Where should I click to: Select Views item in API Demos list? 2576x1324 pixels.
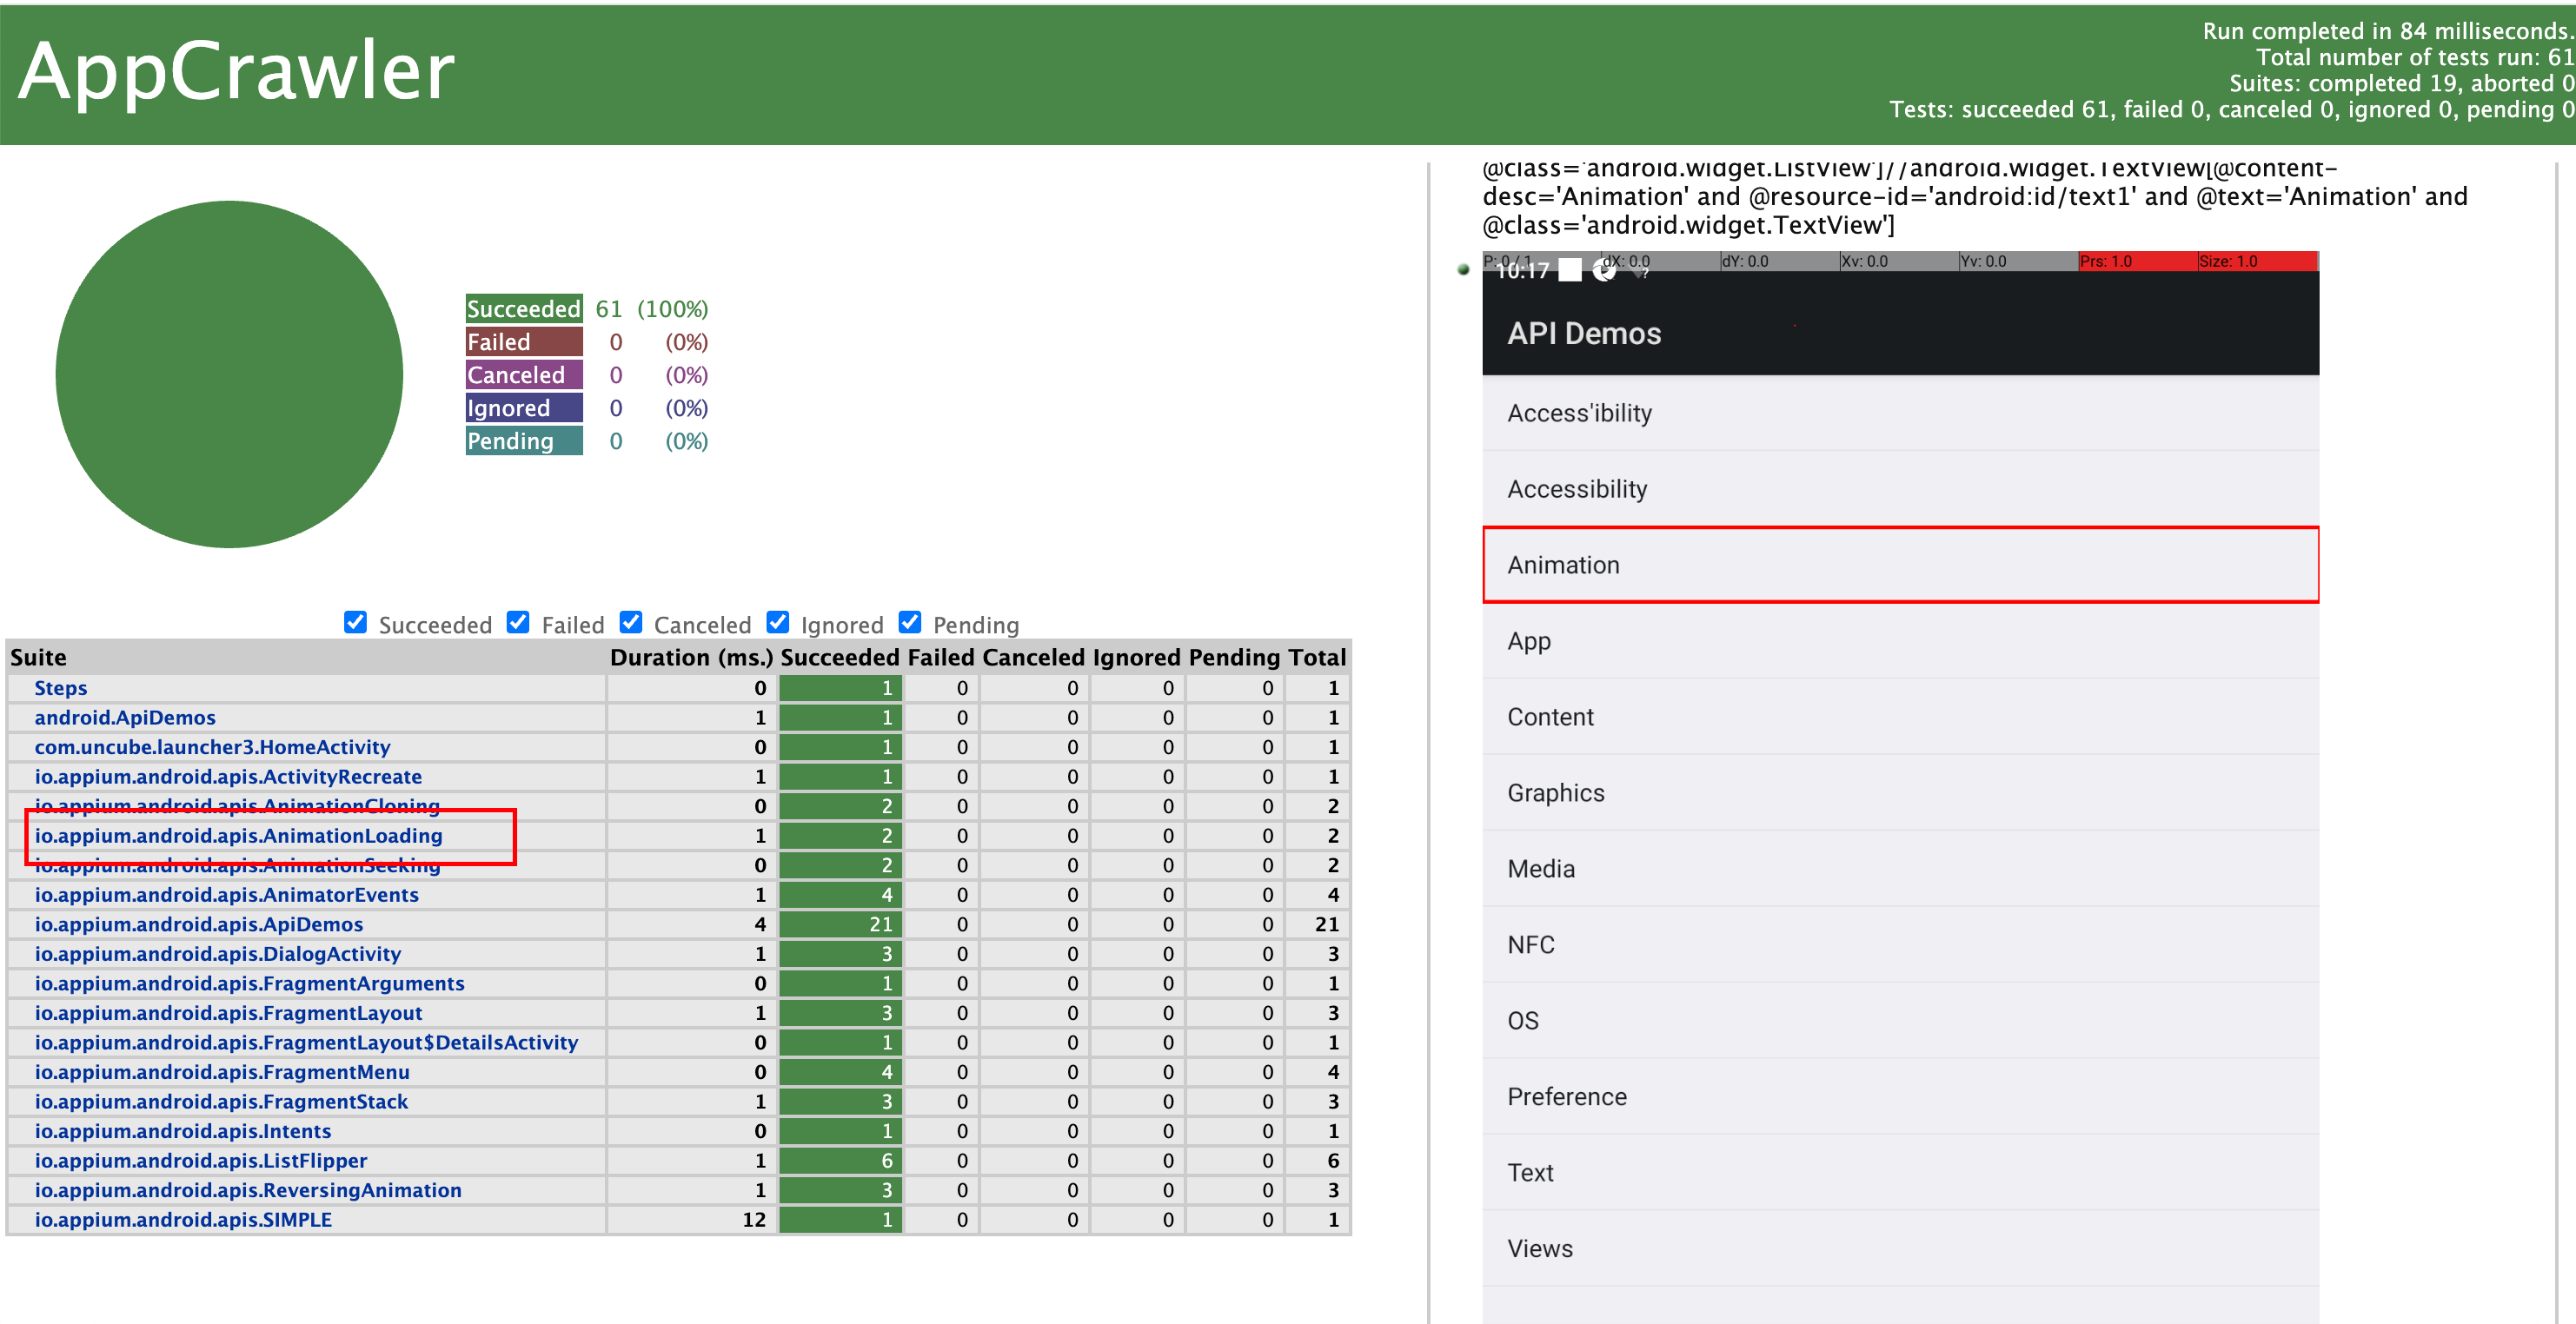pos(1899,1248)
